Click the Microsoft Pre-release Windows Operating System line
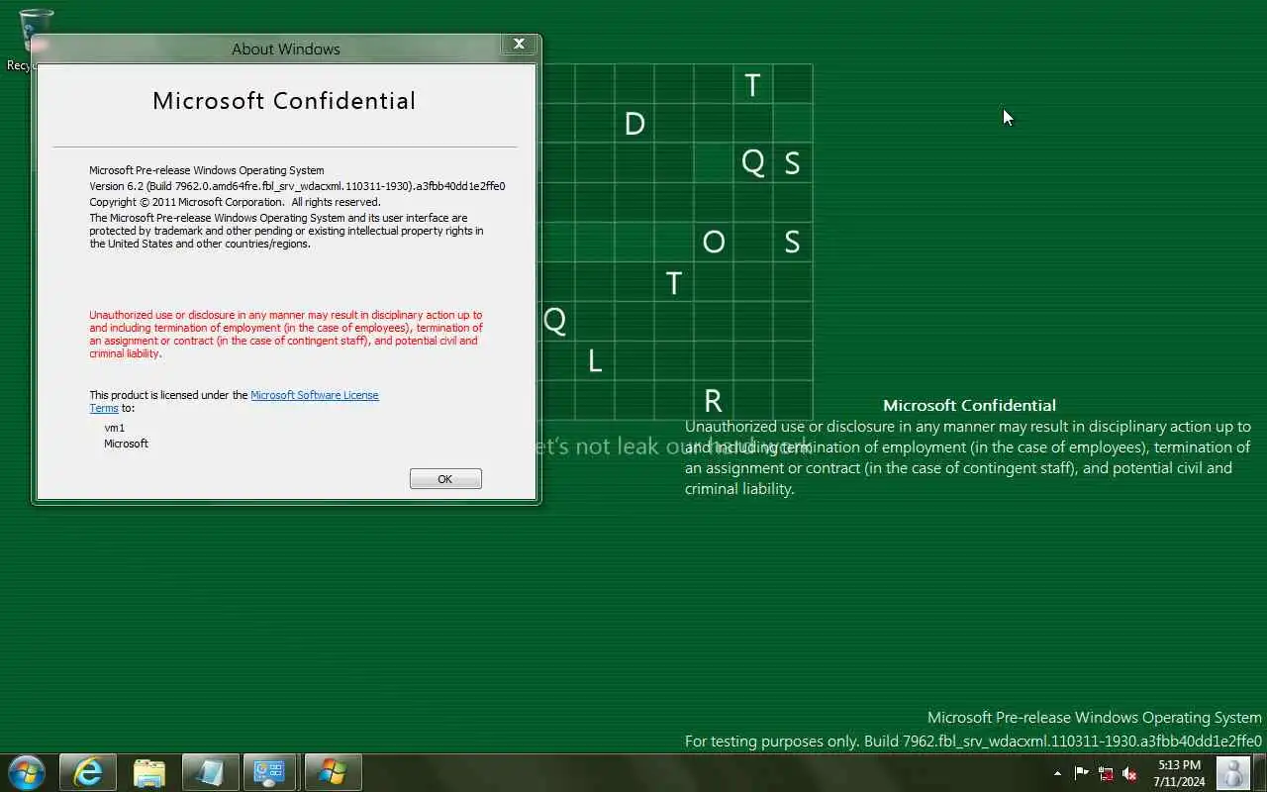 pyautogui.click(x=207, y=170)
